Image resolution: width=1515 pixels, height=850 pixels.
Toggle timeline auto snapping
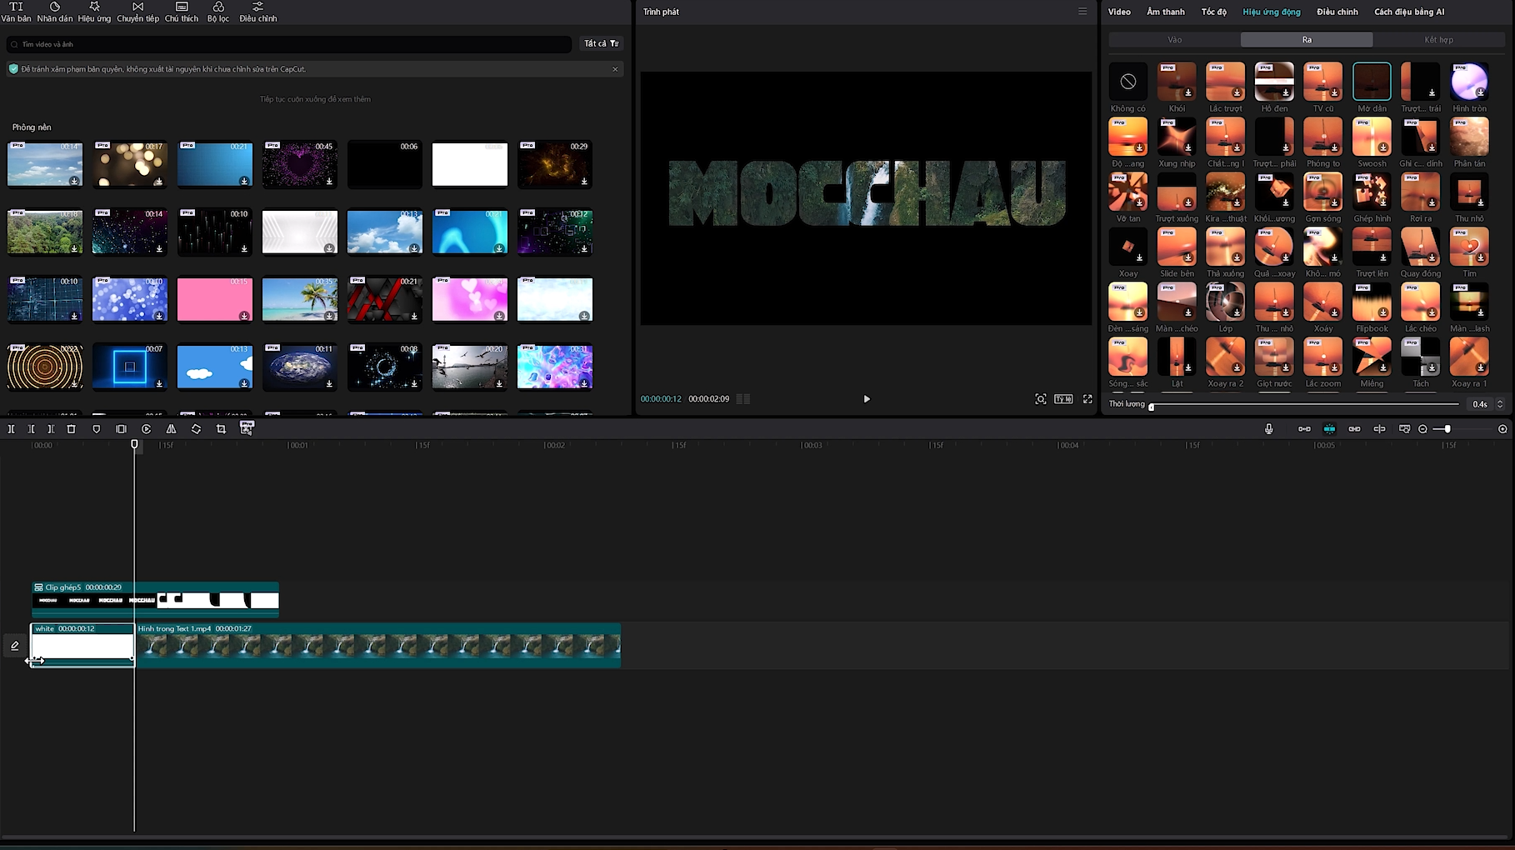click(x=1329, y=429)
